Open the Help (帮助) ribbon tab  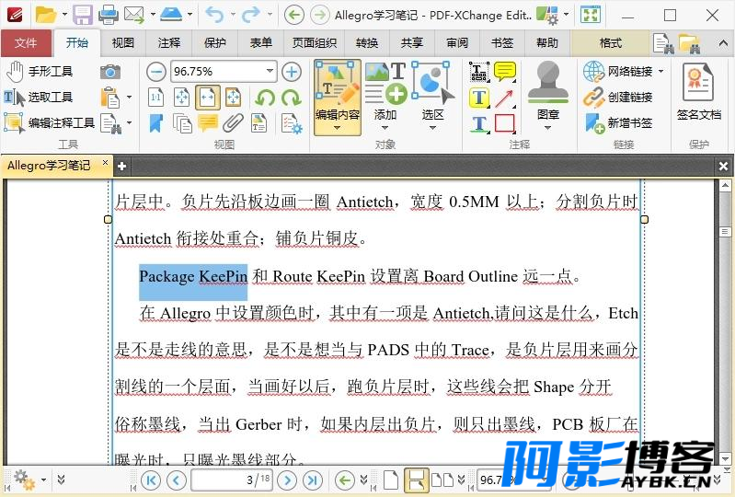coord(547,43)
